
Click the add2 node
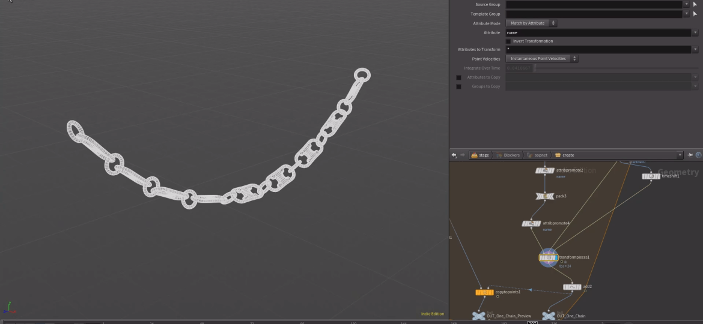(x=571, y=287)
